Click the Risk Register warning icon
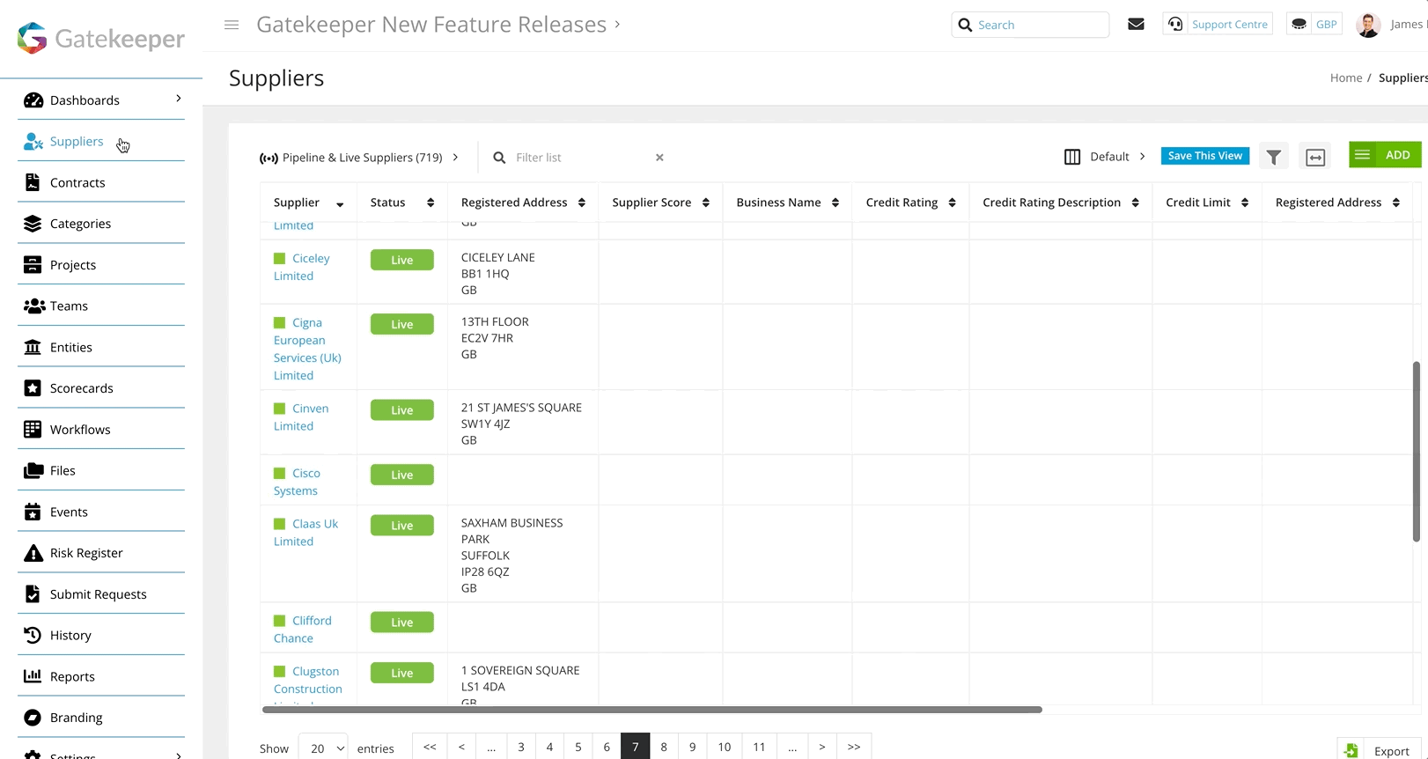 click(33, 553)
